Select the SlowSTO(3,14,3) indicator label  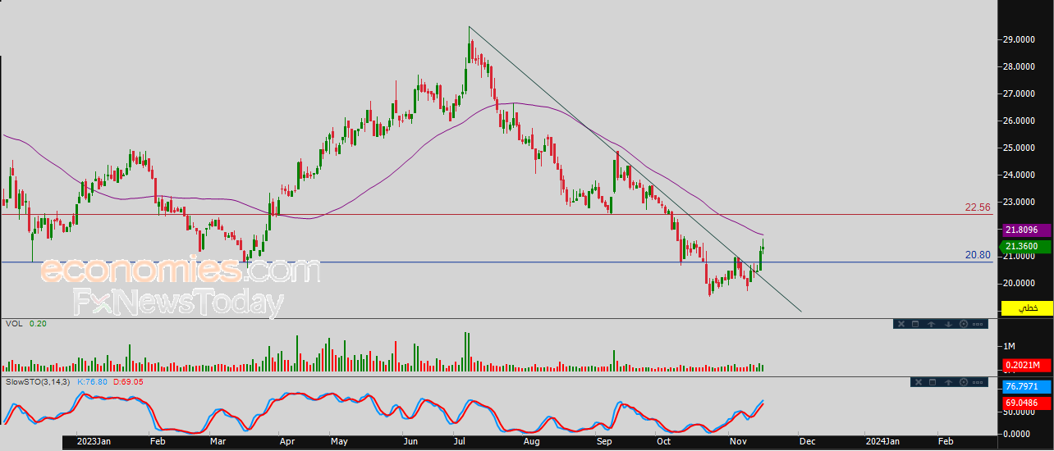click(x=38, y=381)
